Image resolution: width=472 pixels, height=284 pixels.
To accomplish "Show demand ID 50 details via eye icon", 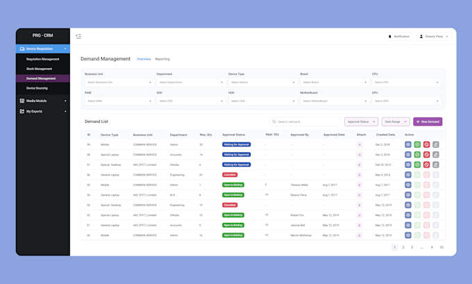I will (408, 235).
